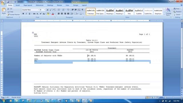Apply the text highlight color
Screen dimensions: 183x103
[48, 14]
